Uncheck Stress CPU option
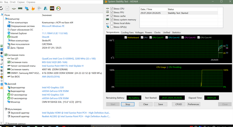The image size is (233, 127). coord(112,9)
